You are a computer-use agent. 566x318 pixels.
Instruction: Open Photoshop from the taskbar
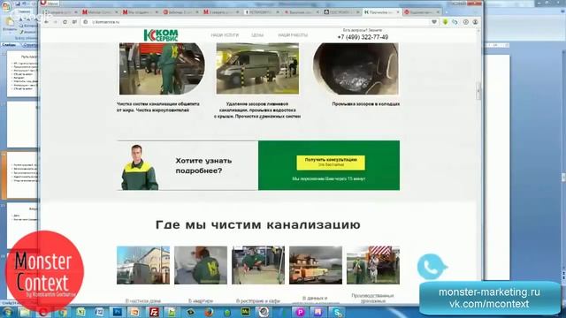(x=118, y=312)
